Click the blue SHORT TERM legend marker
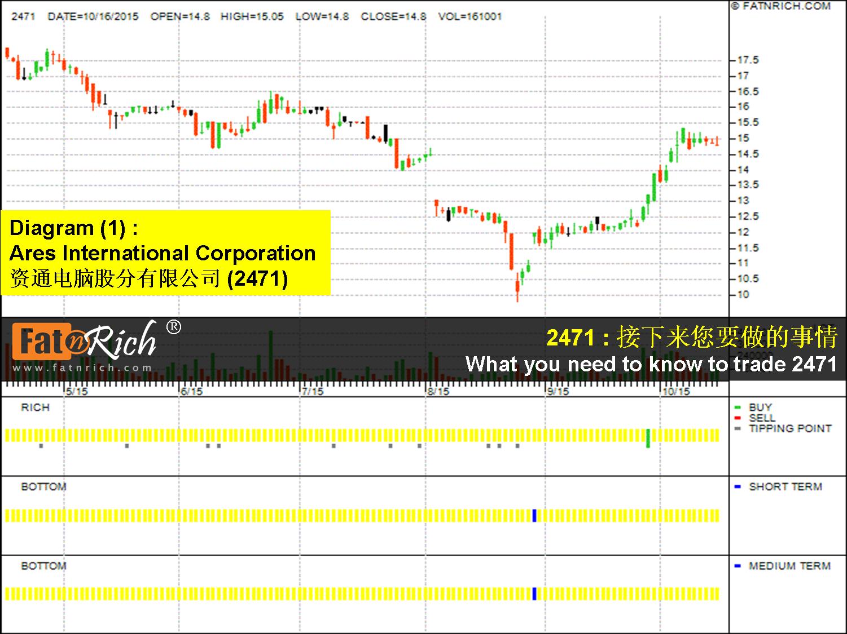The height and width of the screenshot is (634, 847). point(737,487)
